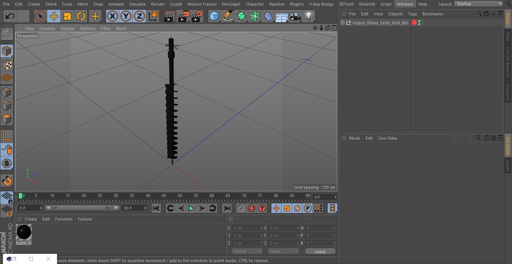Open MoGraph Array modeling icon
512x264 pixels.
tap(255, 16)
